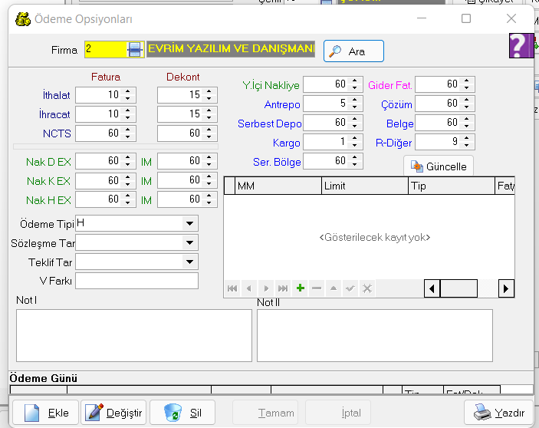
Task: Decrease the Çözüm value
Action: 466,107
